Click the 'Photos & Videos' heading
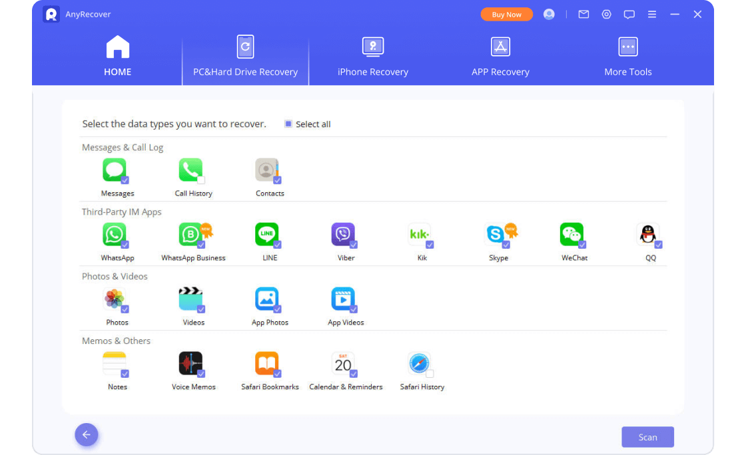This screenshot has height=455, width=746. pos(115,277)
